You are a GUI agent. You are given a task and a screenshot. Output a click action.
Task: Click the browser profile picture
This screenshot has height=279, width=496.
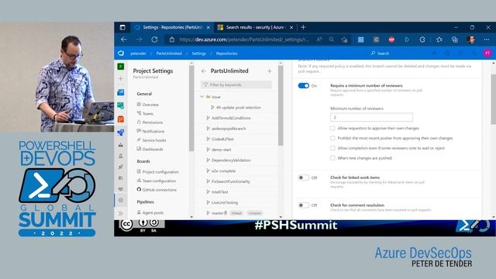coord(470,40)
